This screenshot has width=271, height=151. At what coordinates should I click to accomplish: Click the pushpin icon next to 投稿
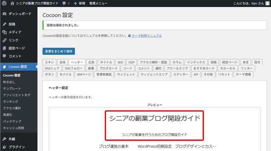pyautogui.click(x=5, y=24)
